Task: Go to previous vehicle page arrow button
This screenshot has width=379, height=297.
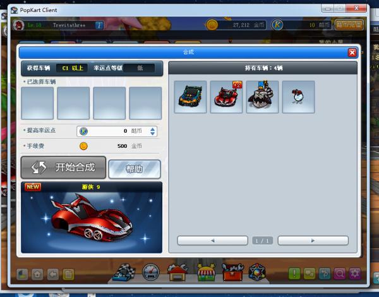Action: (212, 240)
